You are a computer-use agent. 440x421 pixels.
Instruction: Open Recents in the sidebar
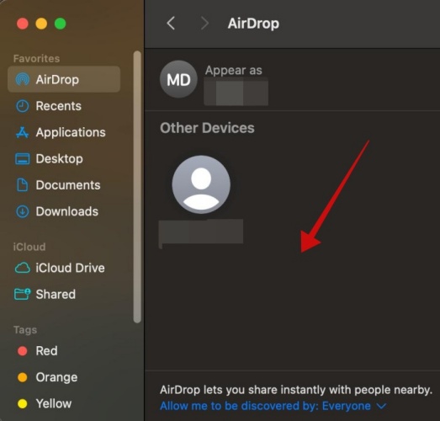click(58, 106)
